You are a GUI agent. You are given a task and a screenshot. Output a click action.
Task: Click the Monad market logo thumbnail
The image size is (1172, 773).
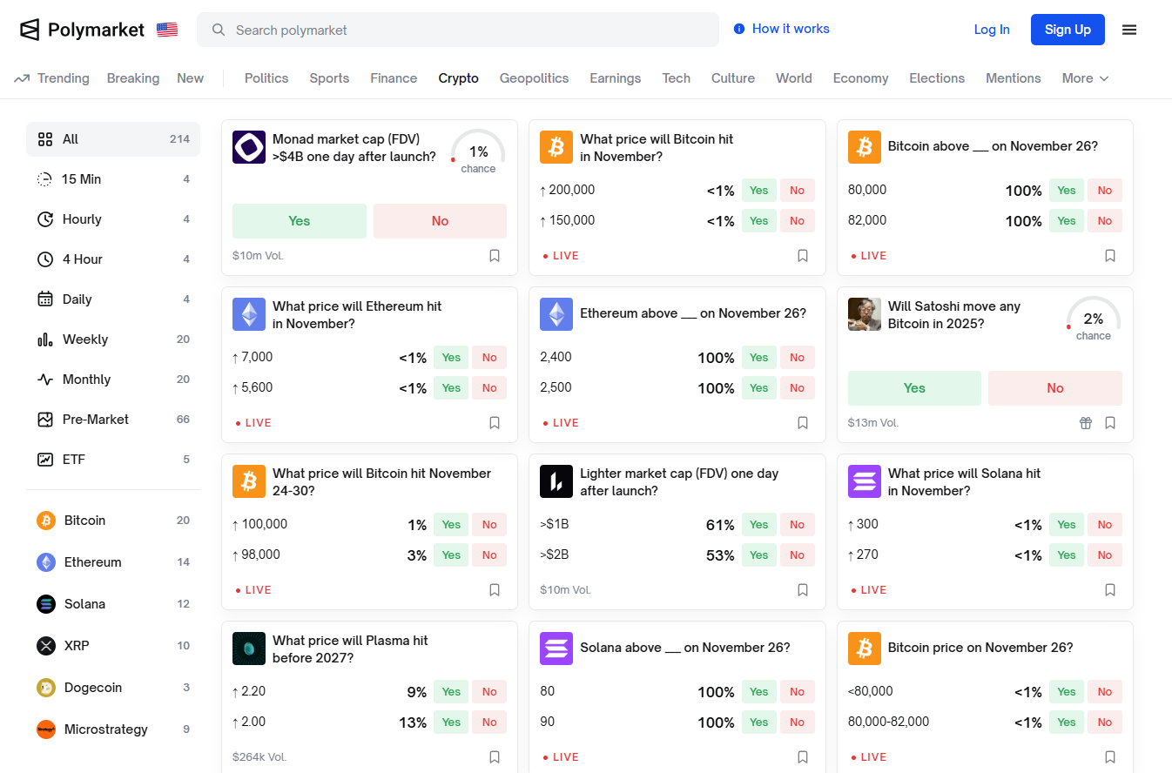(249, 147)
